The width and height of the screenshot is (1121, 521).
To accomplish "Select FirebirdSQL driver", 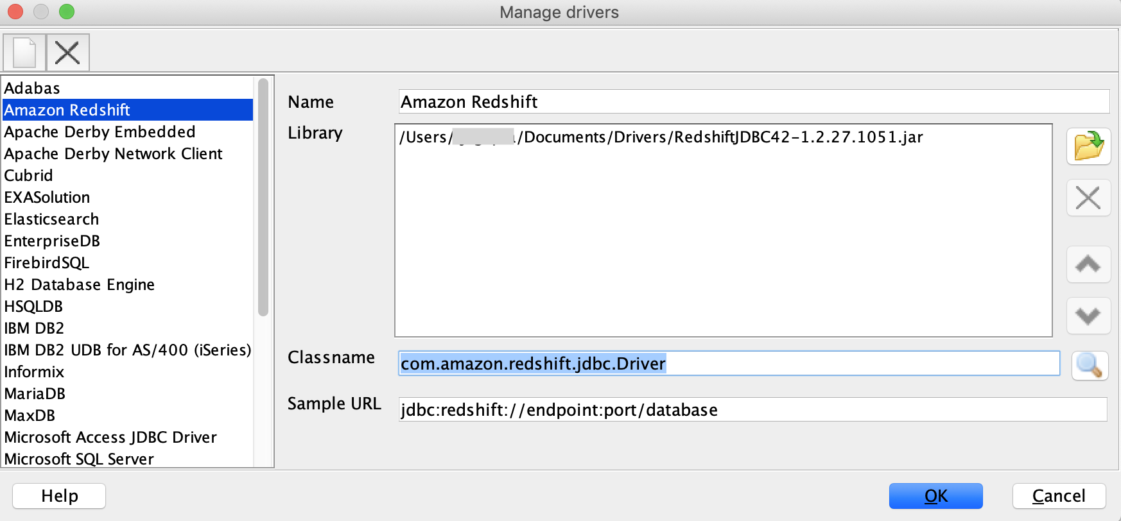I will (128, 262).
